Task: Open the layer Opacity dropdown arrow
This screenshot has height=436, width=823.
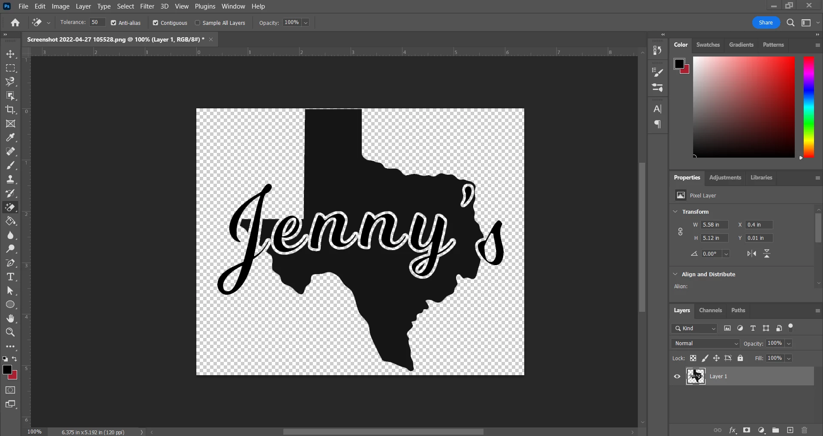Action: (x=789, y=343)
